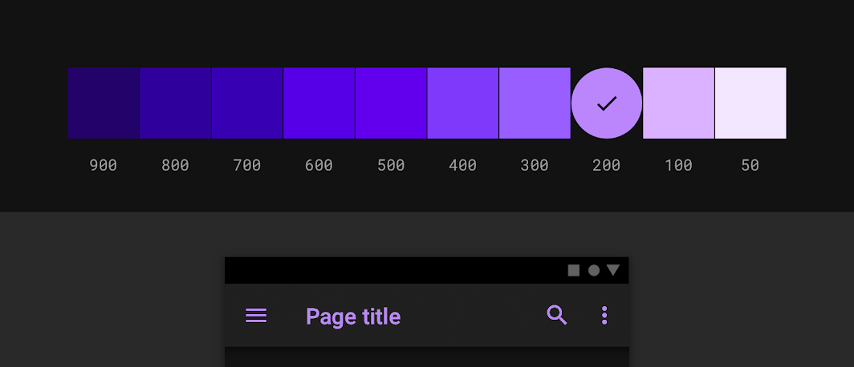The width and height of the screenshot is (854, 367).
Task: Tap the circle status bar icon
Action: 594,270
